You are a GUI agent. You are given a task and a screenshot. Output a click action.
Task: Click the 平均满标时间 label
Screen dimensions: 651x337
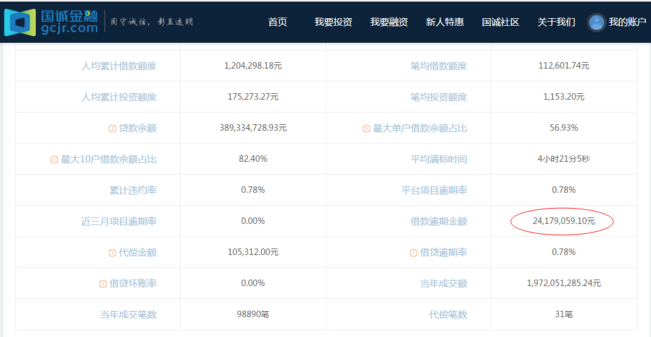(x=439, y=159)
